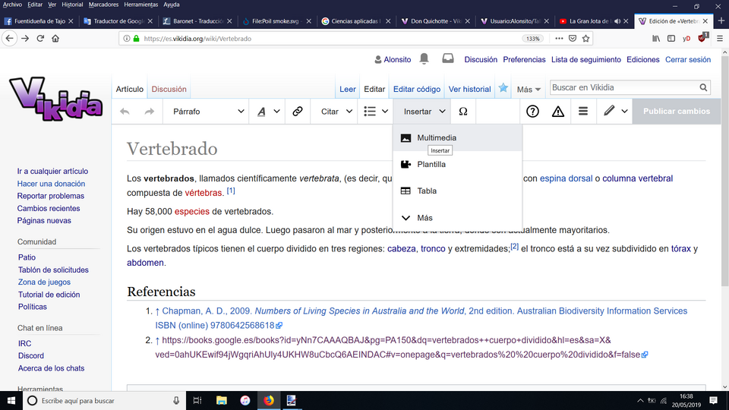This screenshot has height=410, width=729.
Task: Open the special character omega tool
Action: pos(463,112)
